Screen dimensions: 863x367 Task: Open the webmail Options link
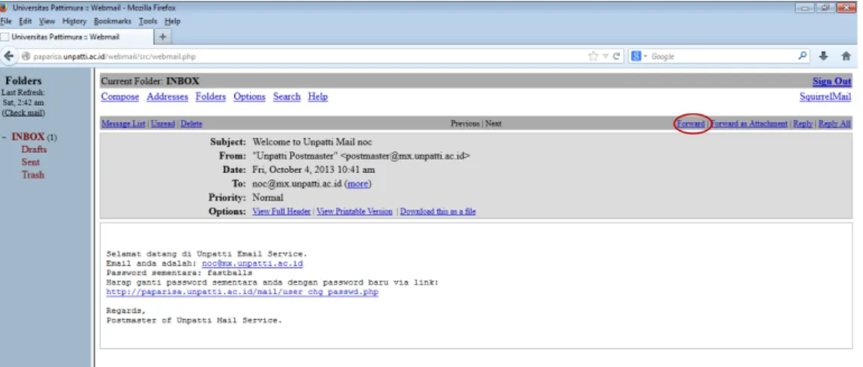(249, 97)
